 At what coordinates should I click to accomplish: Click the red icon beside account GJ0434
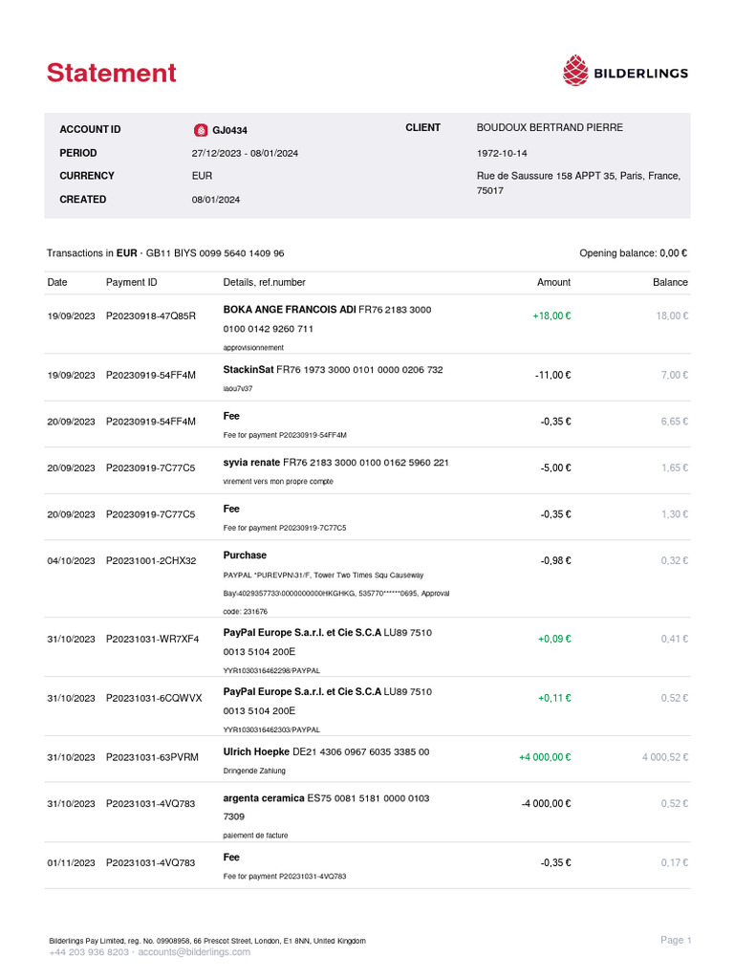201,130
